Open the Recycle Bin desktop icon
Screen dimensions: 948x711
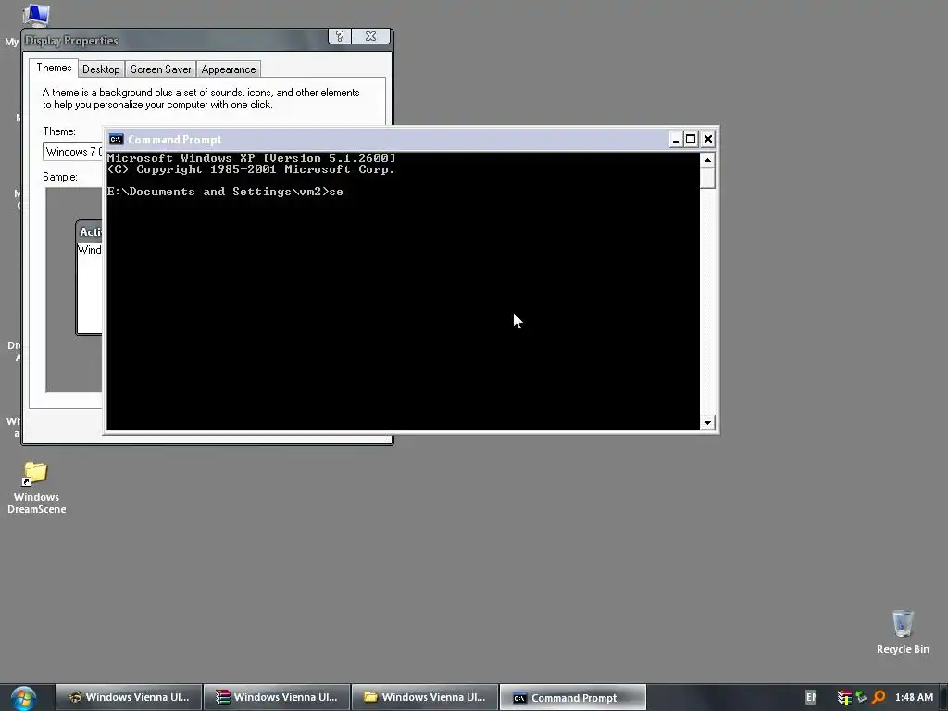click(x=903, y=631)
